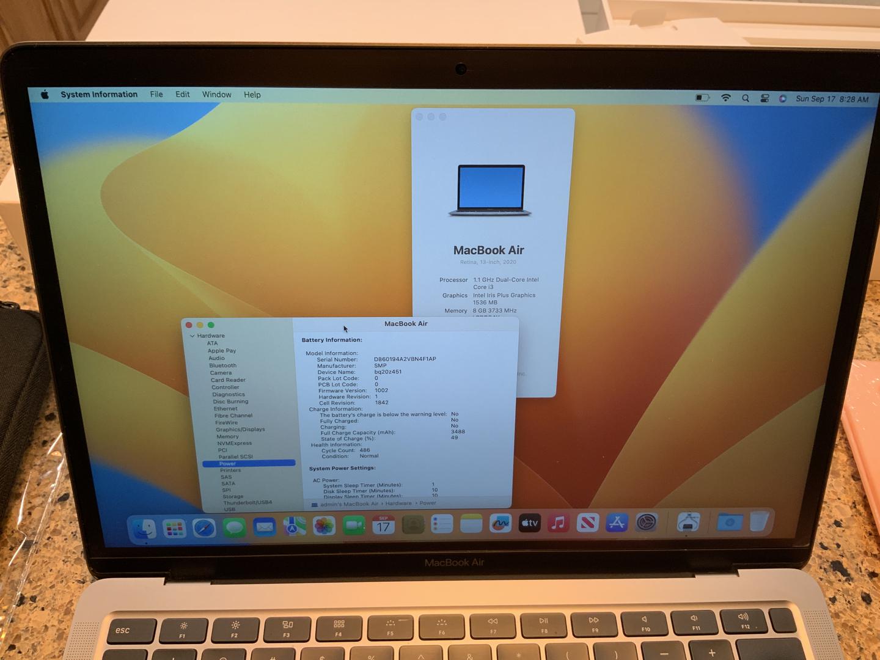Open the System Information menu
Image resolution: width=880 pixels, height=660 pixels.
[x=99, y=94]
